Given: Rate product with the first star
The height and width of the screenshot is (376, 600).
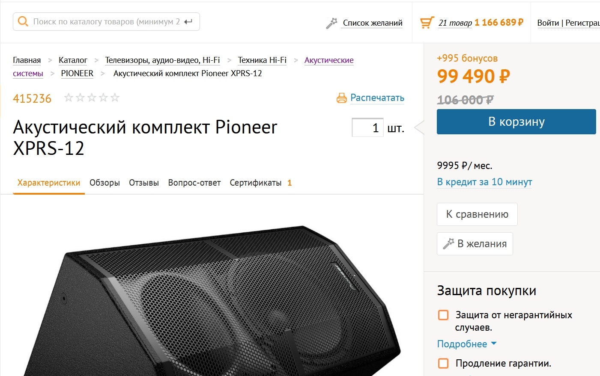Looking at the screenshot, I should (x=69, y=98).
